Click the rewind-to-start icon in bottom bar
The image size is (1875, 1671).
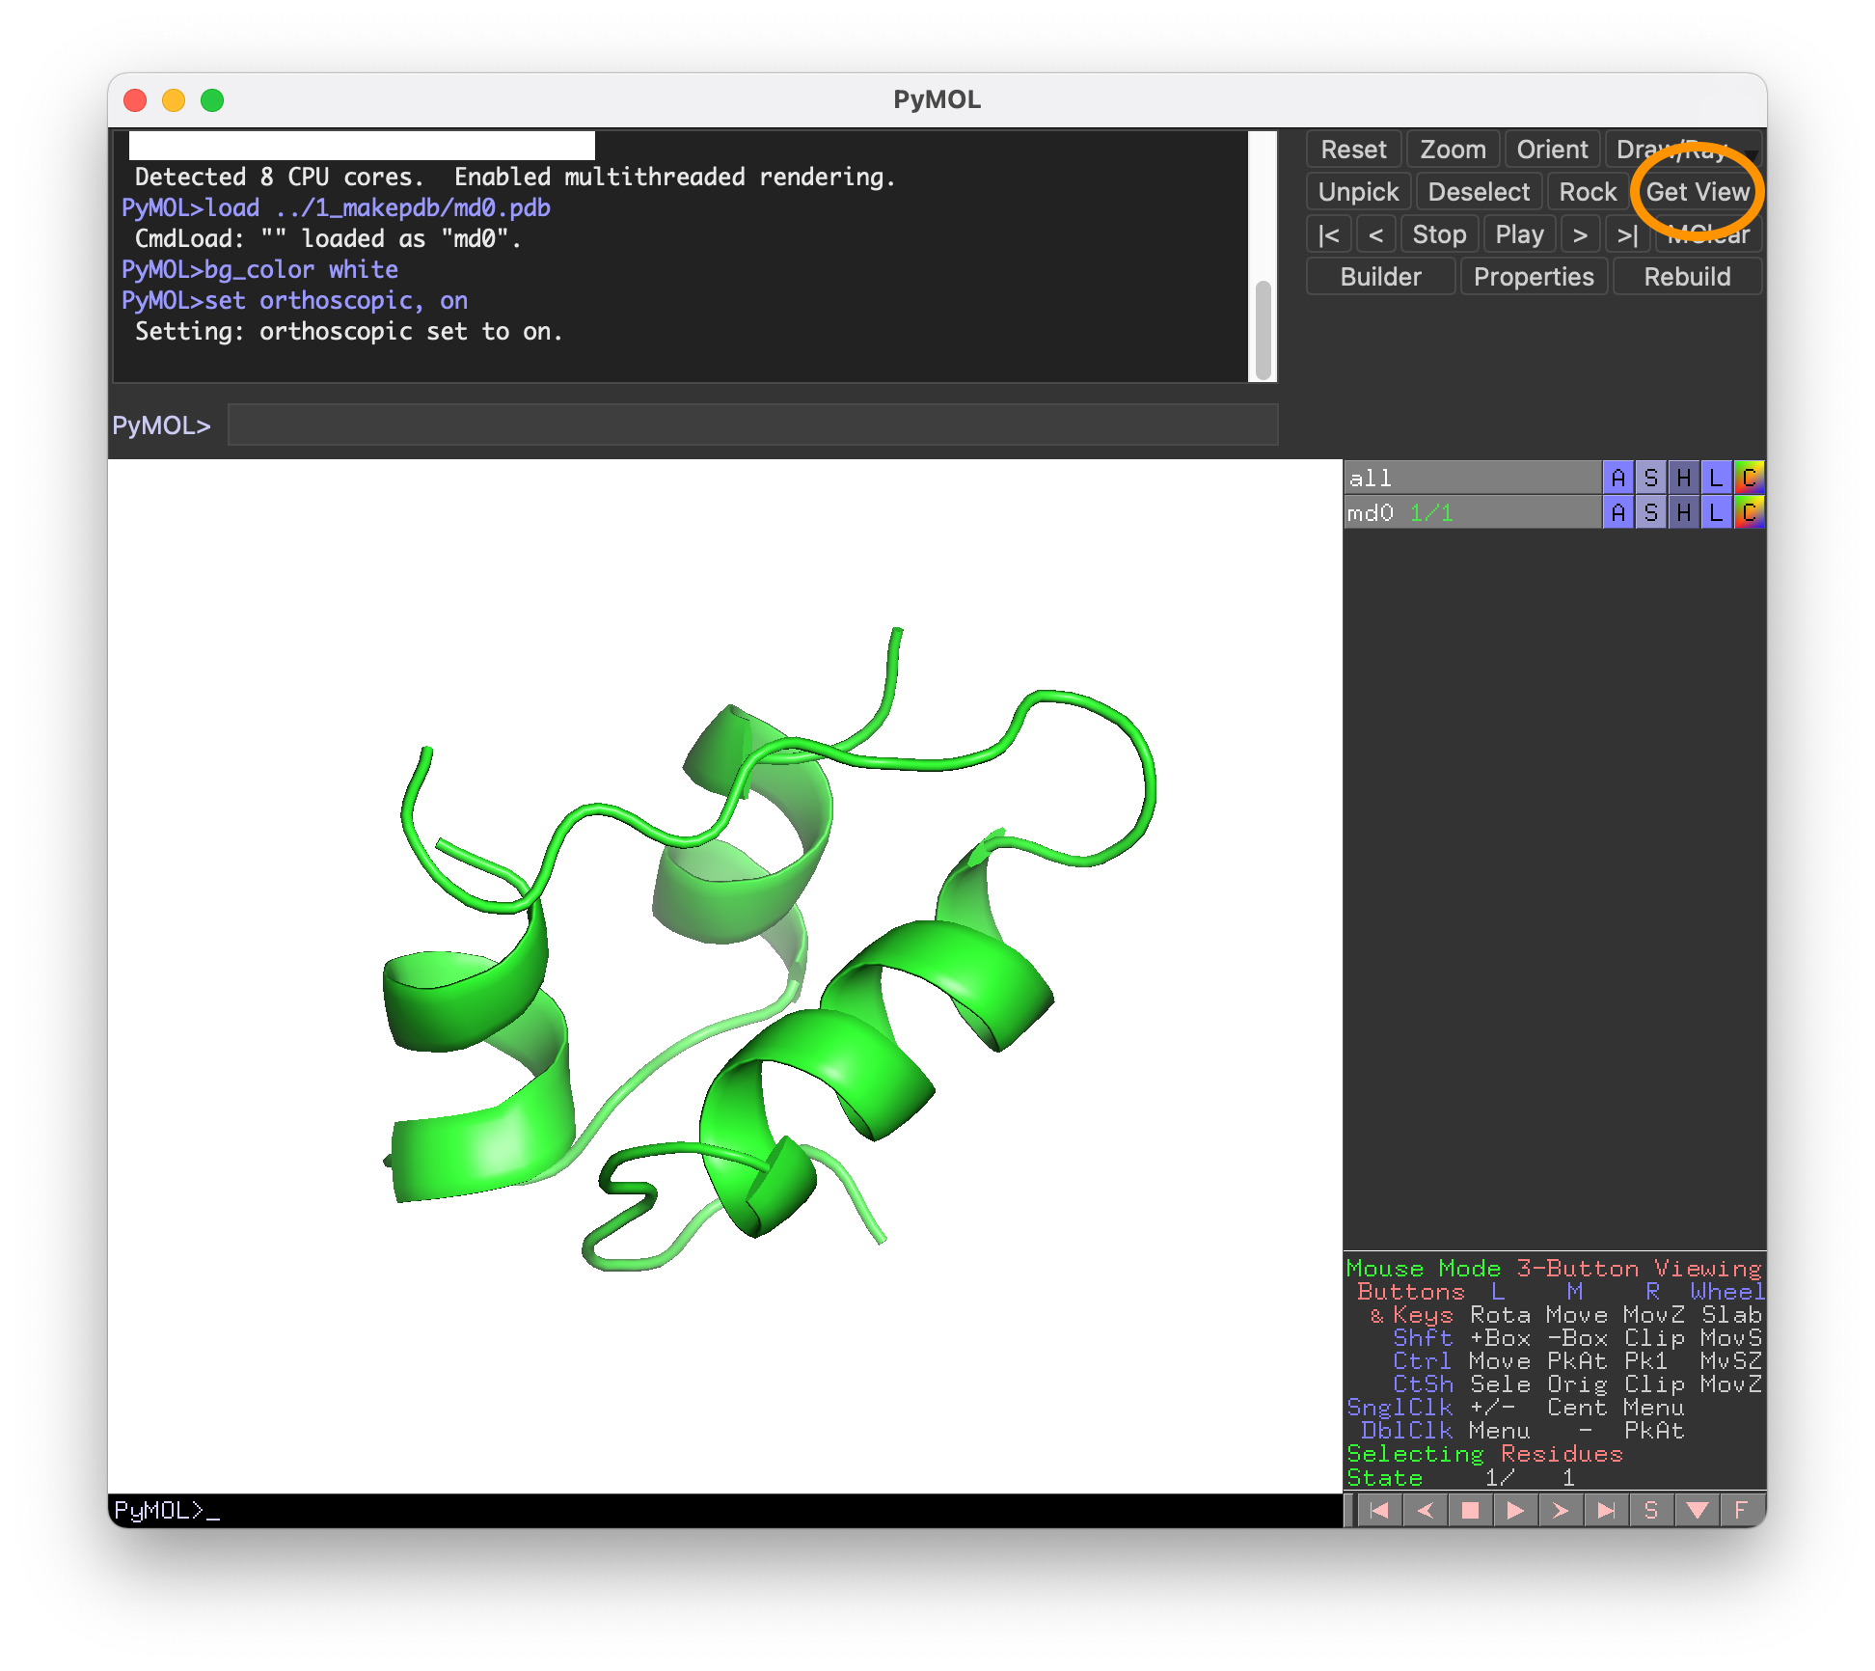[1379, 1510]
